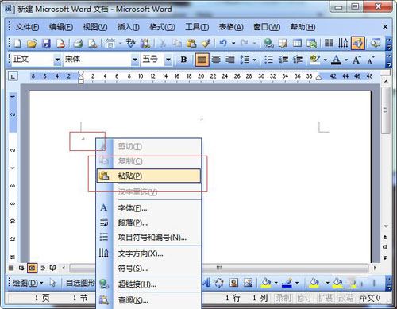Open the 插入(I) menu
Screen dimensions: 397x309
point(128,27)
